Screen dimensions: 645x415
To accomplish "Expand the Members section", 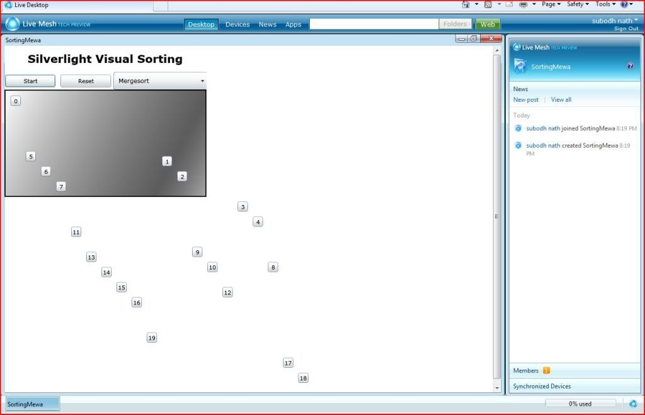I will click(574, 370).
